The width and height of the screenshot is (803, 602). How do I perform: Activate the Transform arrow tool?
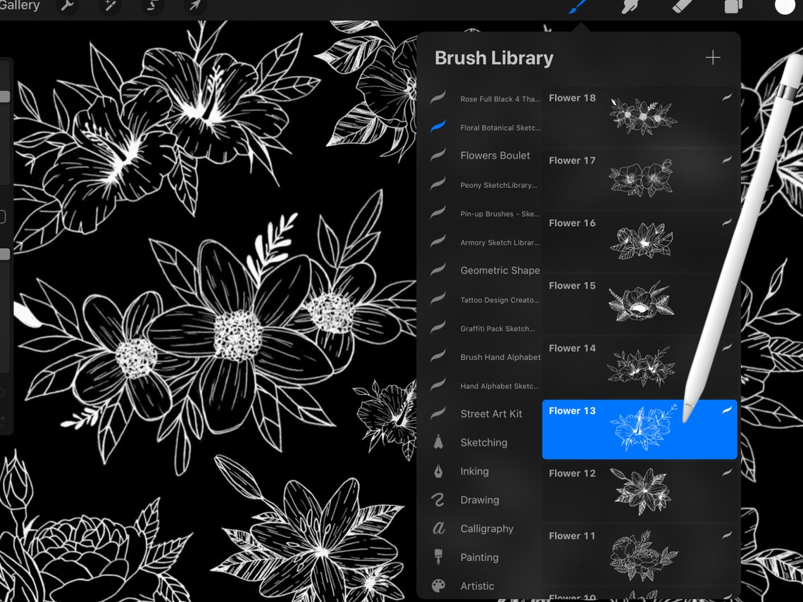coord(195,6)
